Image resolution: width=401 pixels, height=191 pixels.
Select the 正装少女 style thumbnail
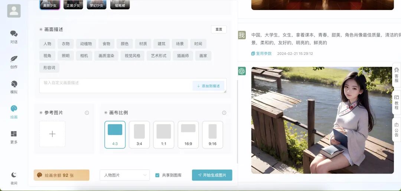coord(73,5)
